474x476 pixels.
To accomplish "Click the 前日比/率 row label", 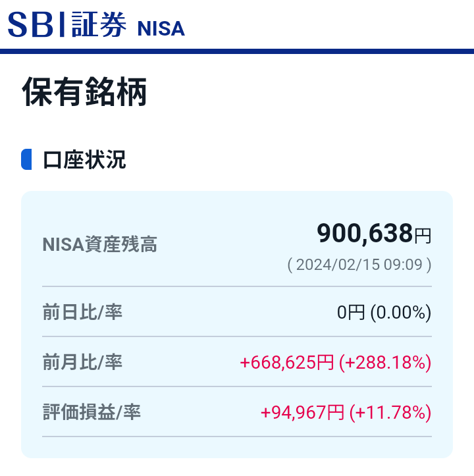I will 82,312.
